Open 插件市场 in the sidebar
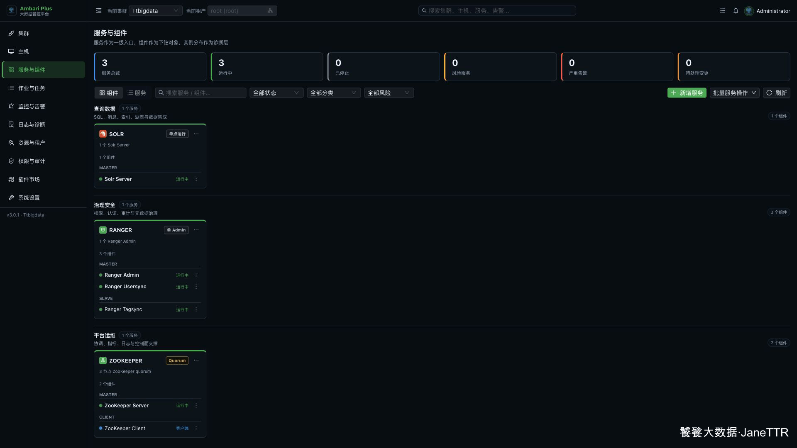This screenshot has width=797, height=448. coord(43,179)
